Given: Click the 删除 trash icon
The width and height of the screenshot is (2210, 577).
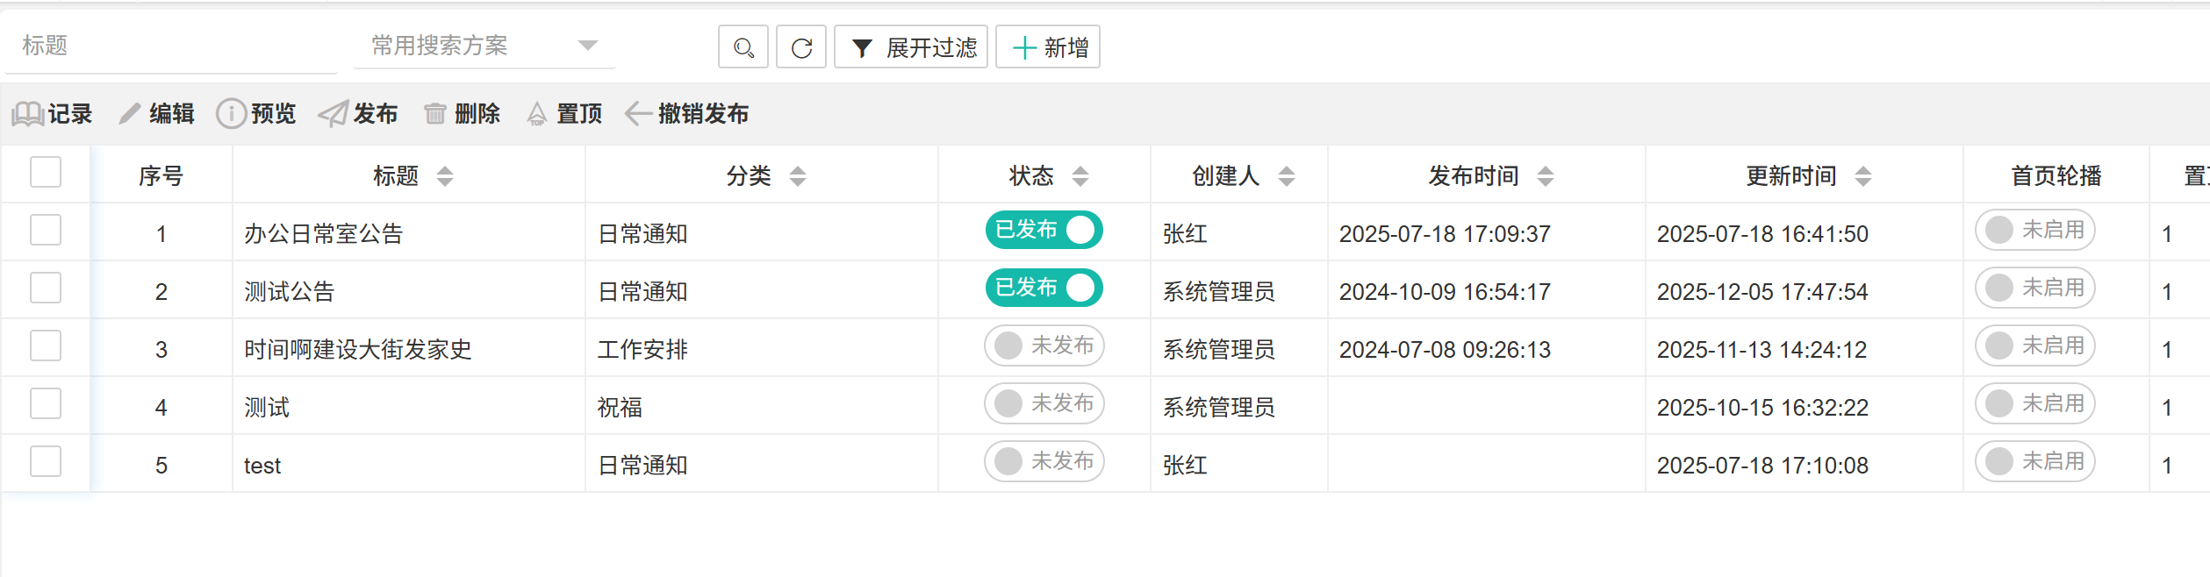Looking at the screenshot, I should click(434, 114).
